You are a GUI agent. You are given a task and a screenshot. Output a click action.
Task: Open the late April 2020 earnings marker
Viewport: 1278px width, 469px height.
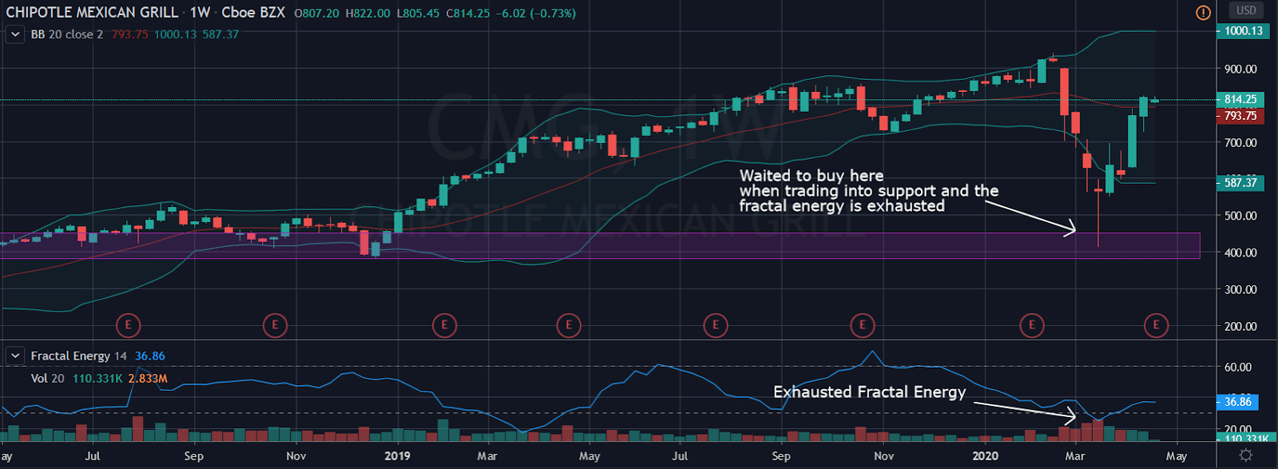(1156, 325)
